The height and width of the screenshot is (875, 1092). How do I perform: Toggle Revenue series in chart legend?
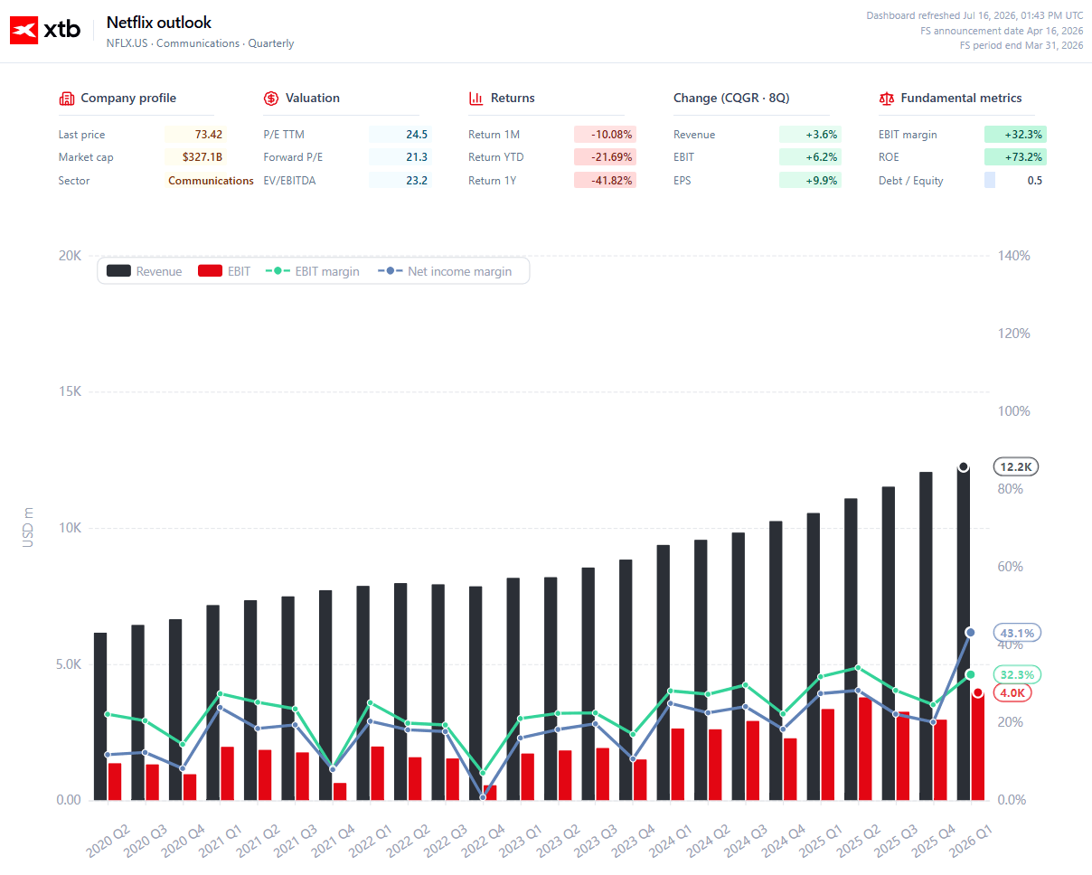(x=145, y=271)
